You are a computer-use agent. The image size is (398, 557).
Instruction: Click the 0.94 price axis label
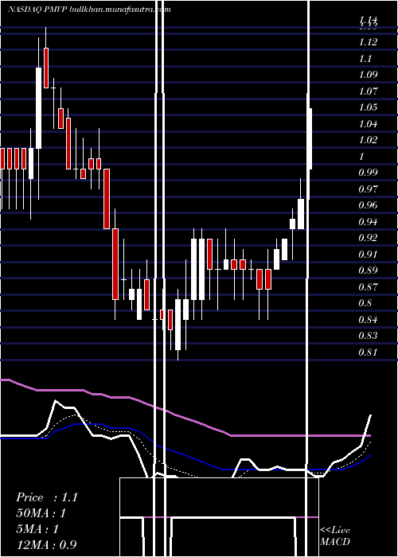coord(368,222)
